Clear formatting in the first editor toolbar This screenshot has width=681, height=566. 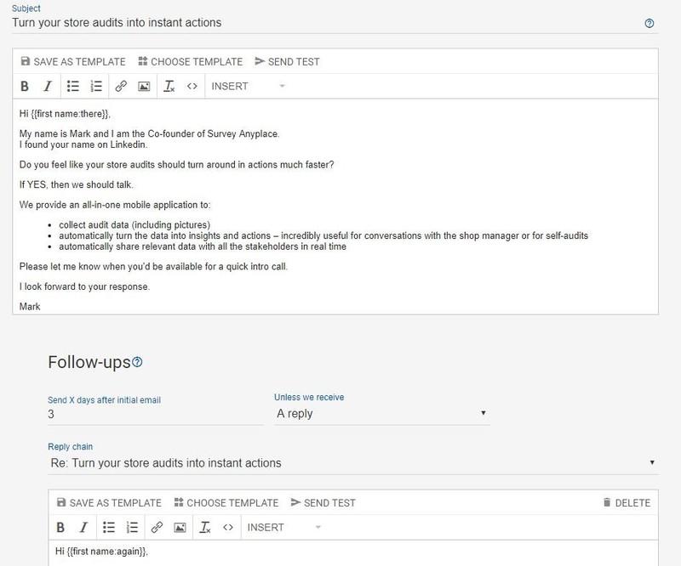169,86
